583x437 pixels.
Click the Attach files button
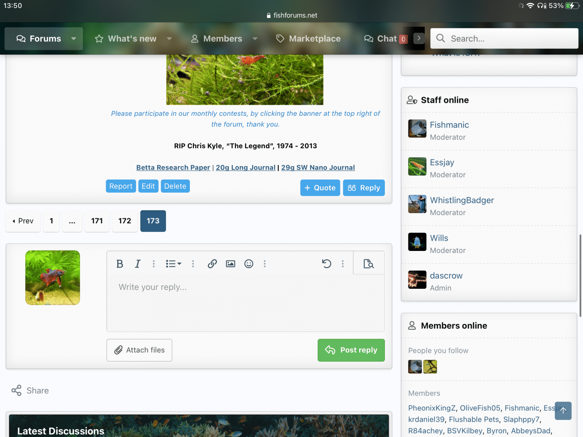pyautogui.click(x=139, y=350)
